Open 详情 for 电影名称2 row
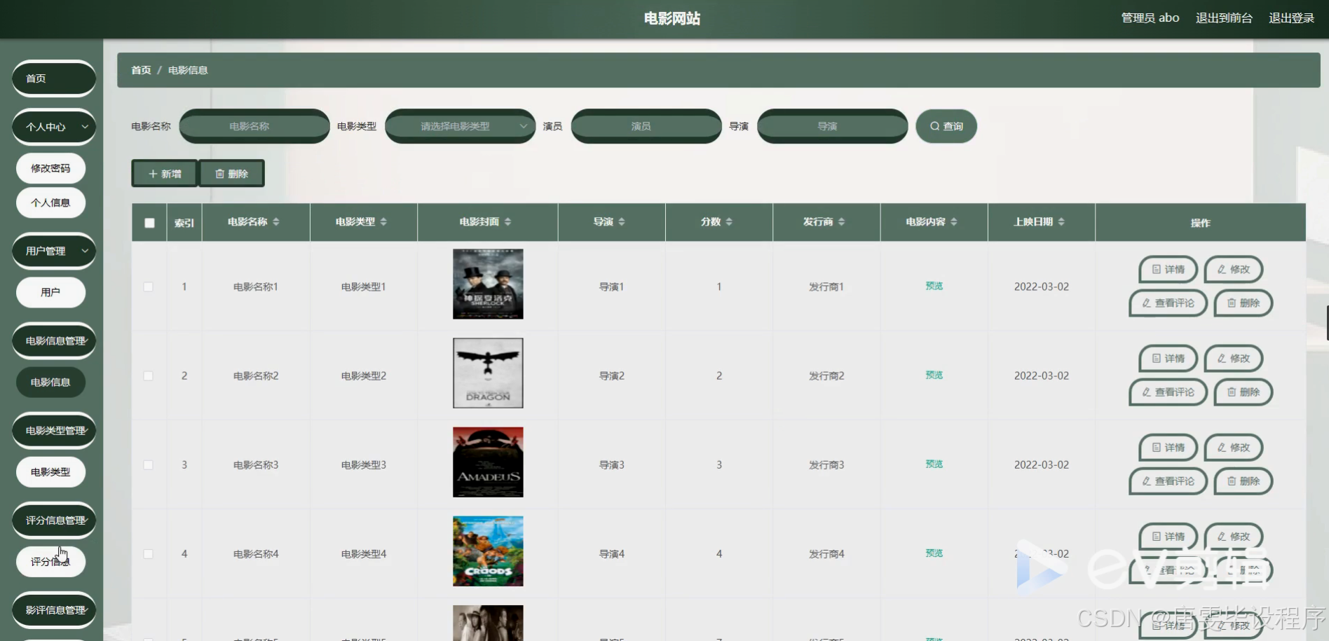 coord(1168,359)
